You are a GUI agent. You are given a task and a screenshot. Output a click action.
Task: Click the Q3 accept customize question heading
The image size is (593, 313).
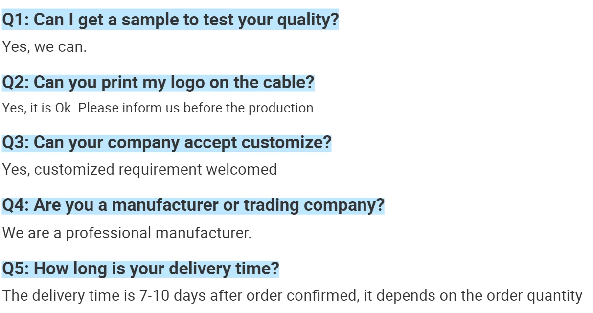pos(167,143)
